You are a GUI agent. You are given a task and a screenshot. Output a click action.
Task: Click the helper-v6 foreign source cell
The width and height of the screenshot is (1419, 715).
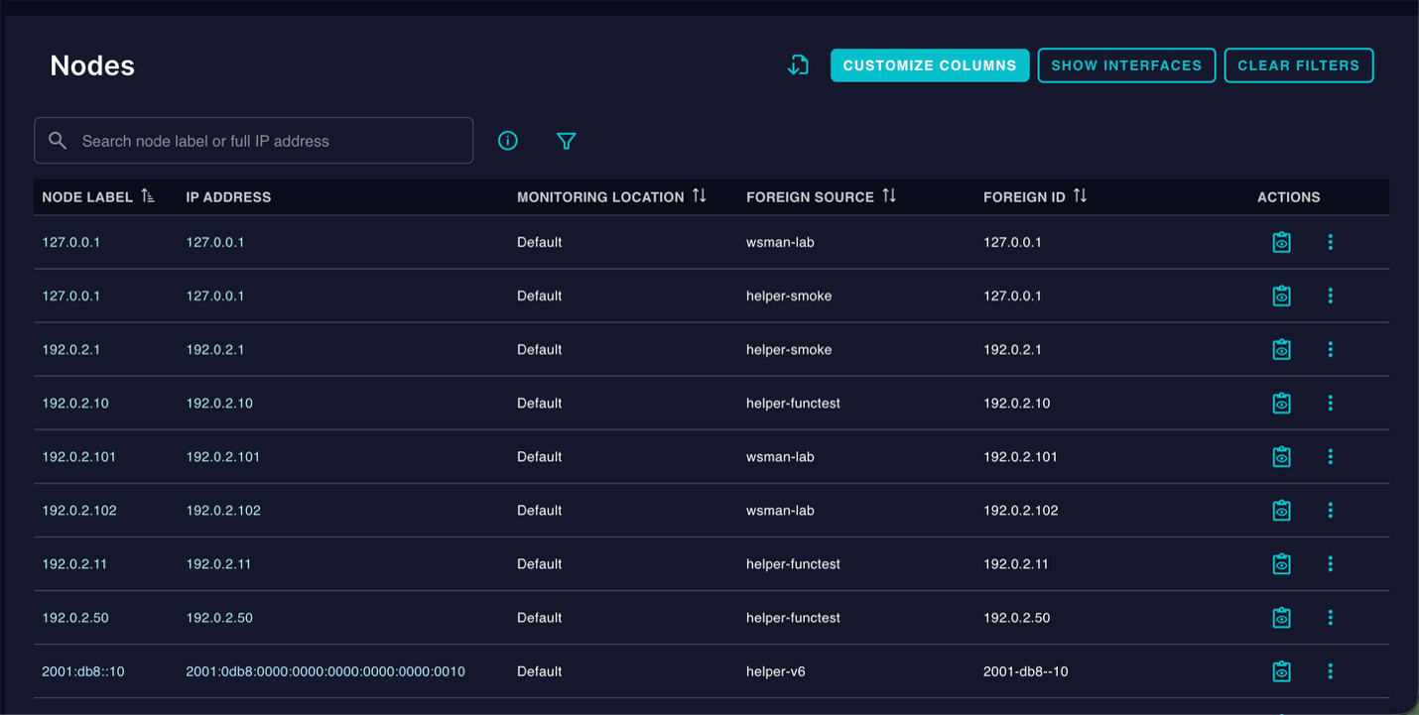coord(776,671)
